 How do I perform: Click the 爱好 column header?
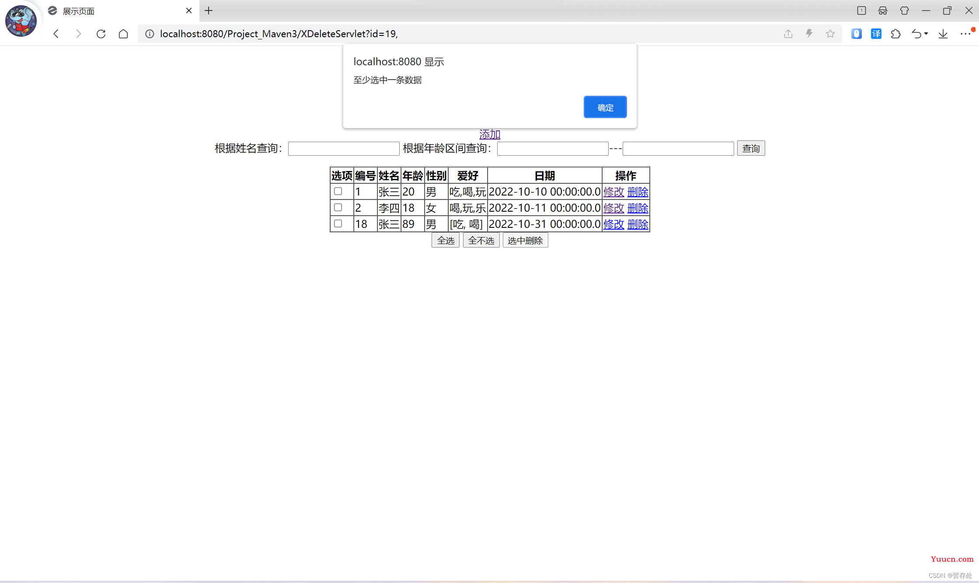click(468, 176)
